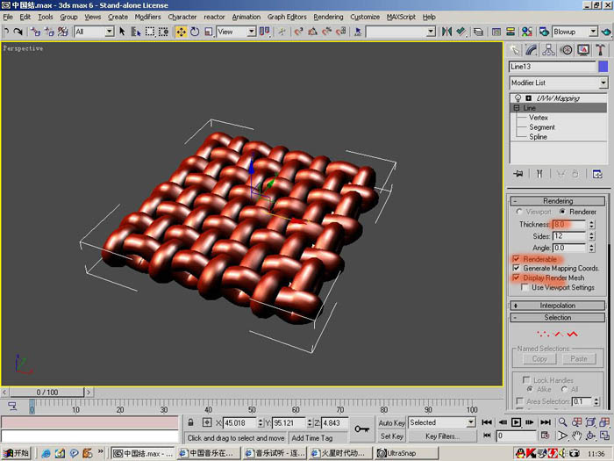
Task: Open the Utilities hammer panel tab
Action: point(600,50)
